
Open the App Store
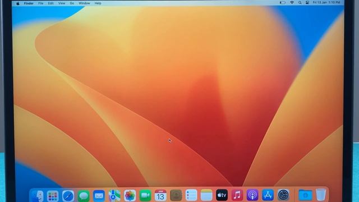point(268,195)
